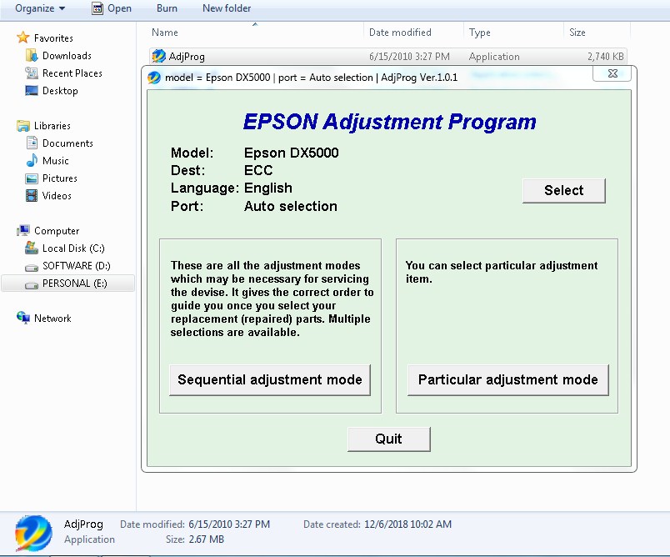Open Videos library icon
The image size is (670, 557).
click(x=32, y=196)
